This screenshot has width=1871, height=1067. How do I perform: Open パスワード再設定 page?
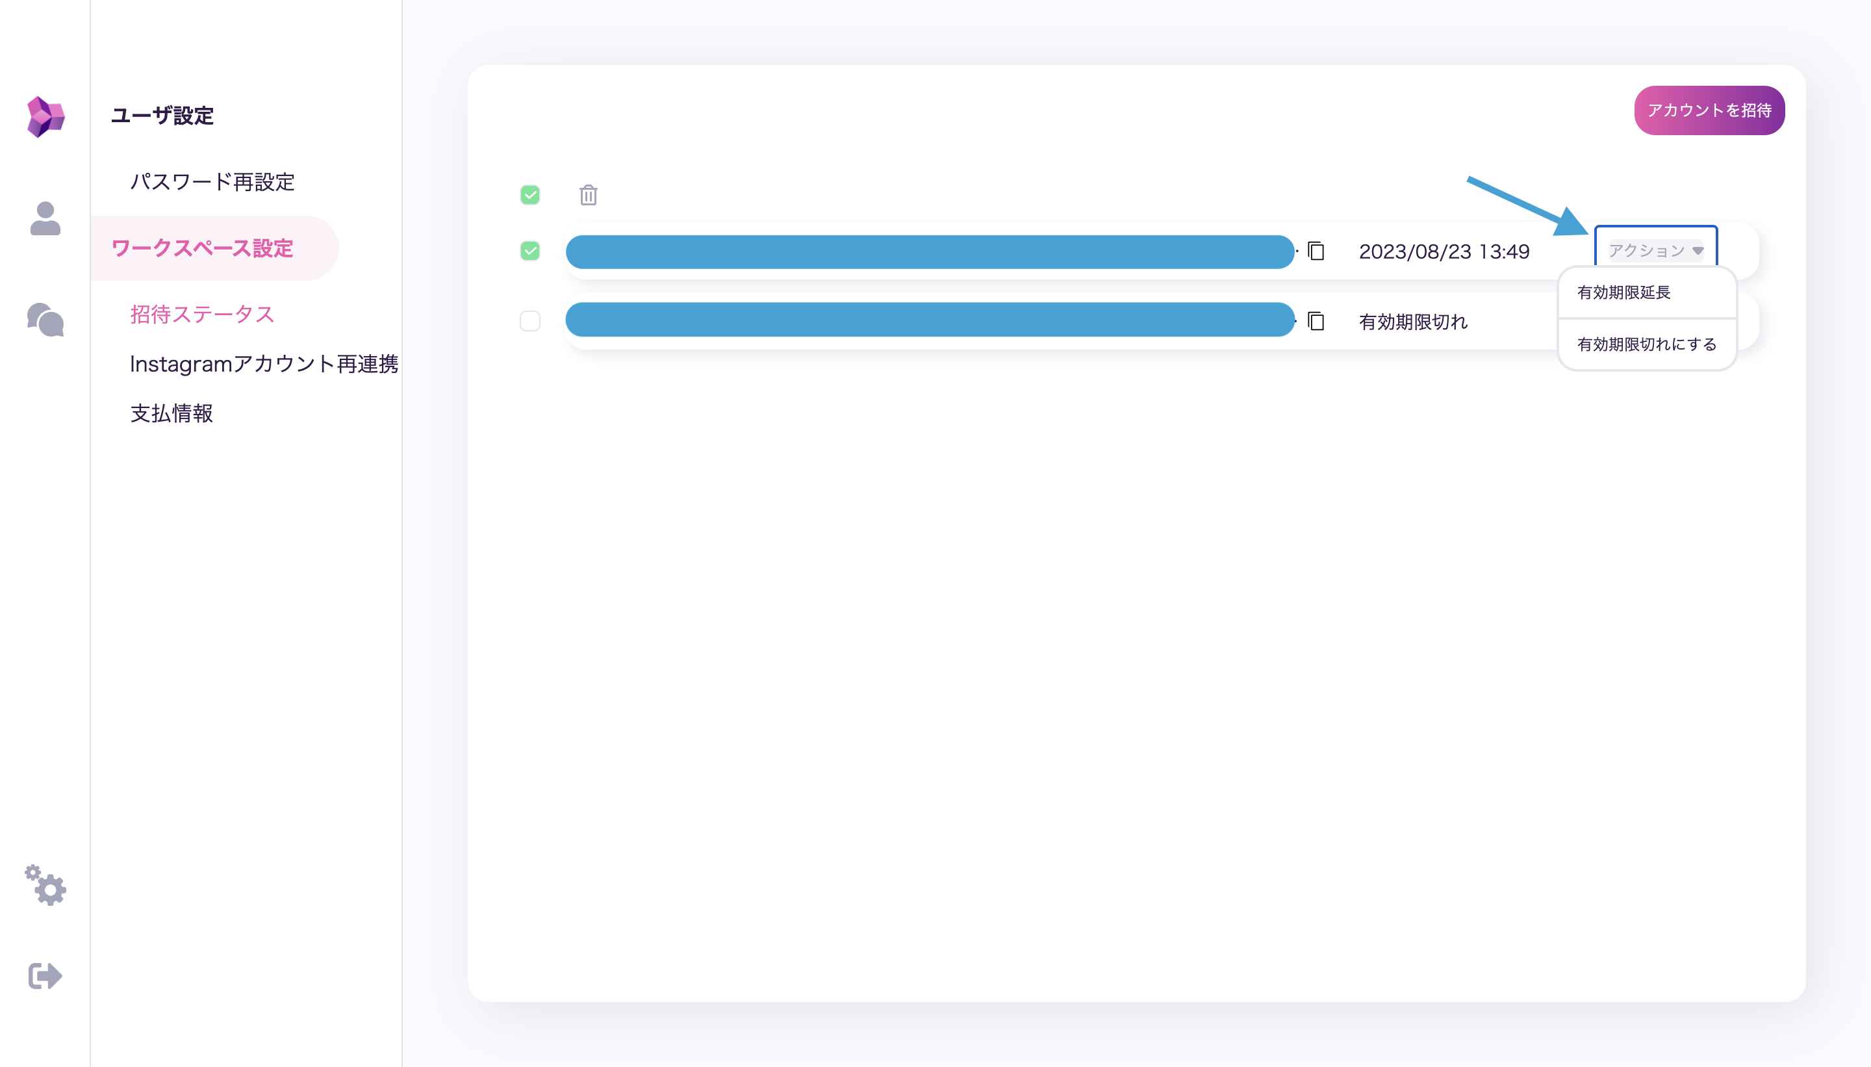pyautogui.click(x=212, y=182)
